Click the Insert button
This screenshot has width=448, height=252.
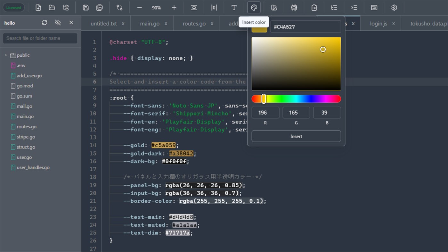(x=296, y=136)
